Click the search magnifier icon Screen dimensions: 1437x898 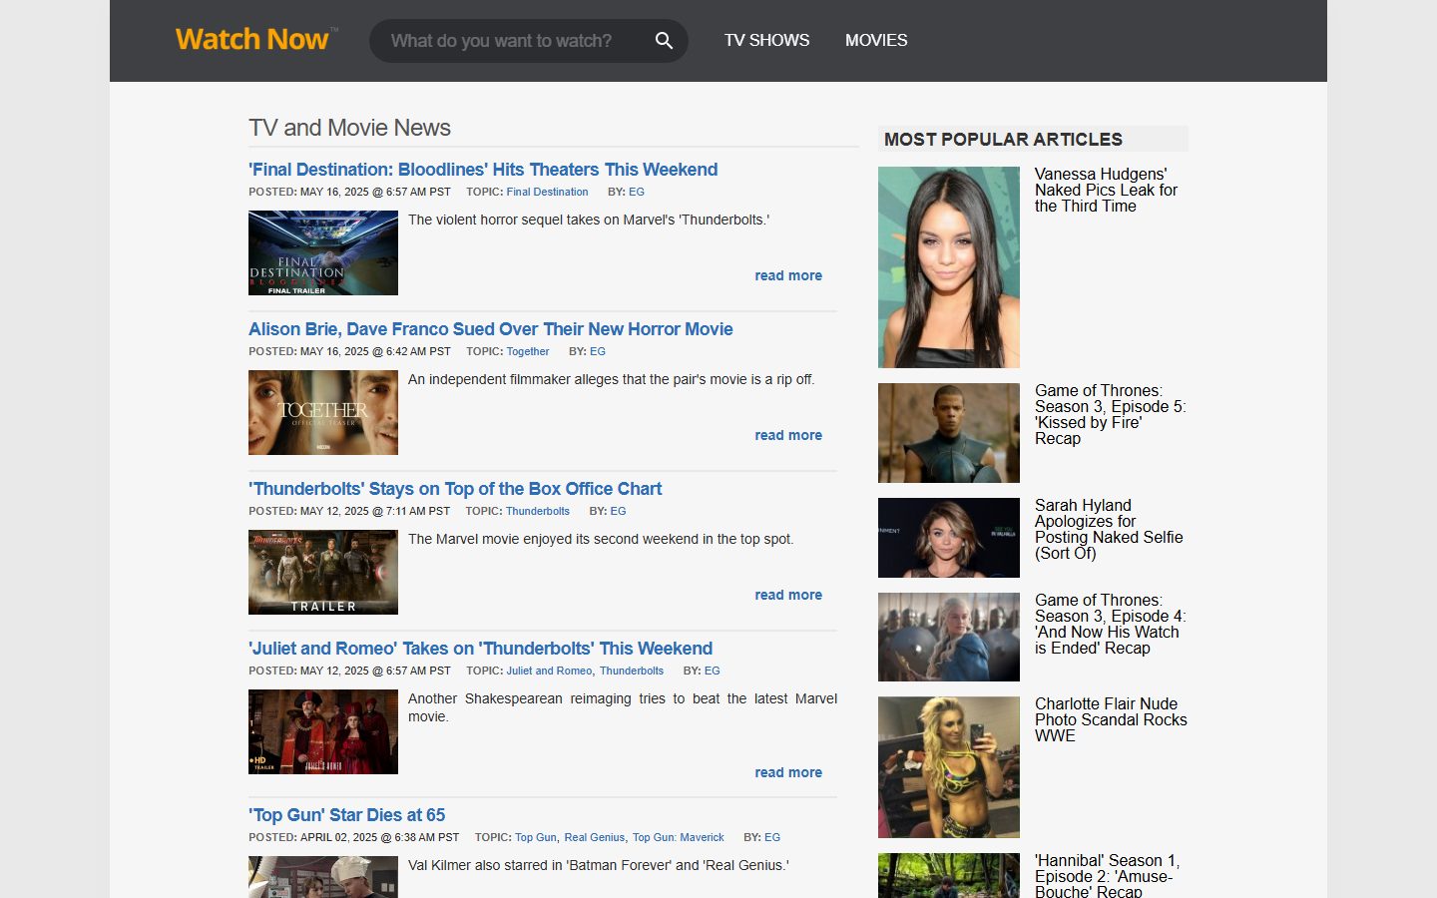pos(664,41)
